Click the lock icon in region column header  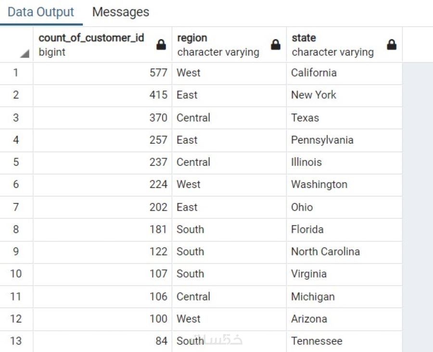pos(276,45)
